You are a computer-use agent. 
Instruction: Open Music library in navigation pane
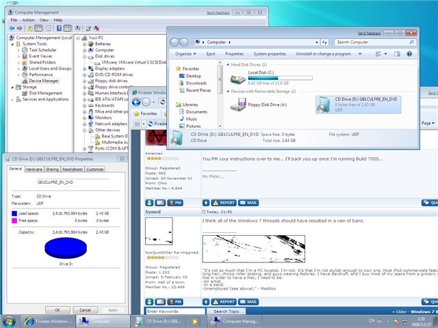pos(192,119)
